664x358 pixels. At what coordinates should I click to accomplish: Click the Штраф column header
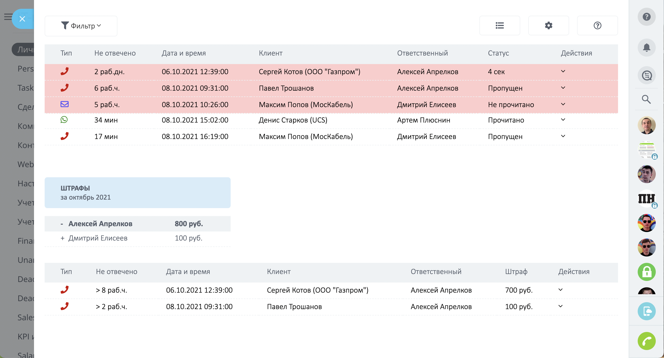(x=516, y=272)
